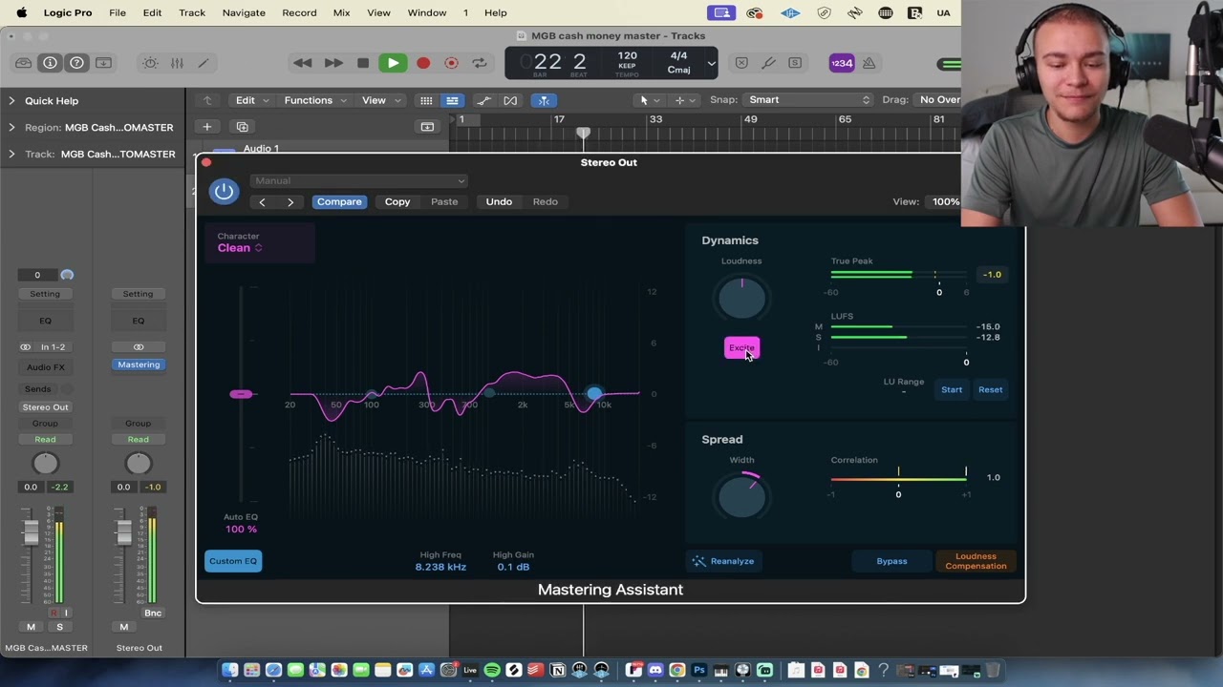Open Smart Controls dial icon
1223x687 pixels.
[150, 63]
